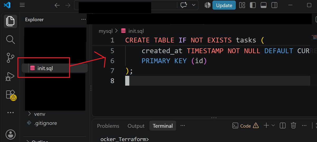Image resolution: width=317 pixels, height=142 pixels.
Task: Click the Update button
Action: [x=224, y=5]
